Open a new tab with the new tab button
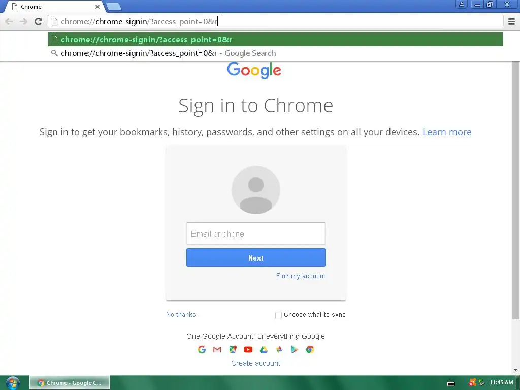Image resolution: width=520 pixels, height=390 pixels. (x=114, y=7)
